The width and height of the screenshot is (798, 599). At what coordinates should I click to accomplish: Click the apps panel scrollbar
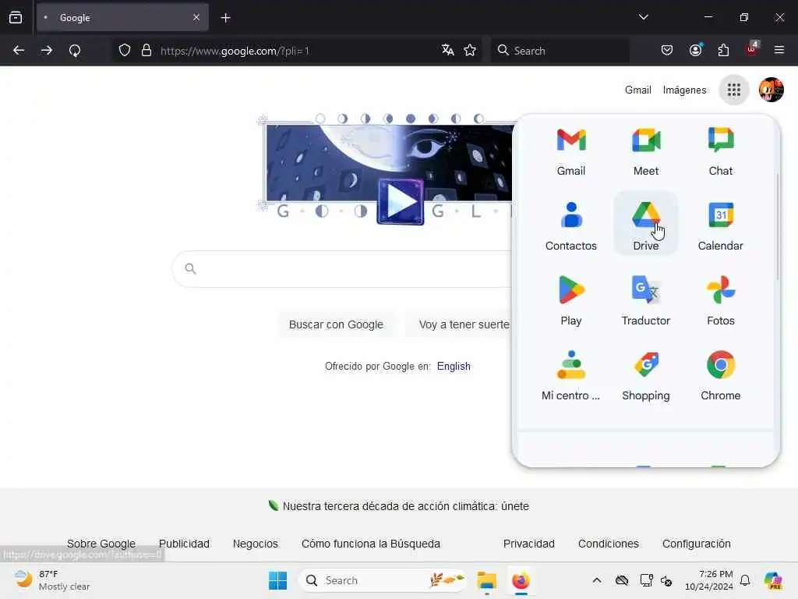coord(777,227)
